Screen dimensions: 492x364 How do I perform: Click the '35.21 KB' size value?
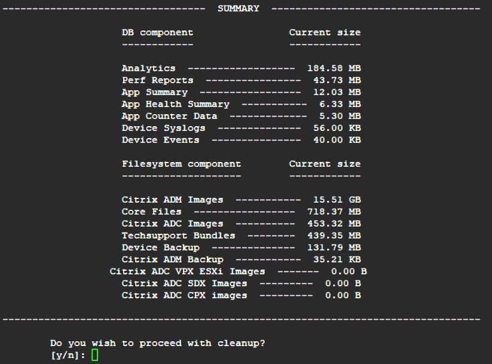337,259
